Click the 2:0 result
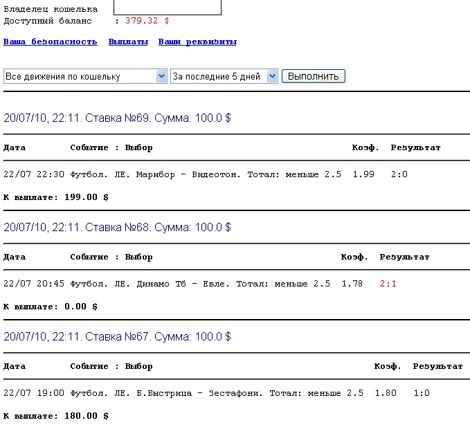 [399, 174]
